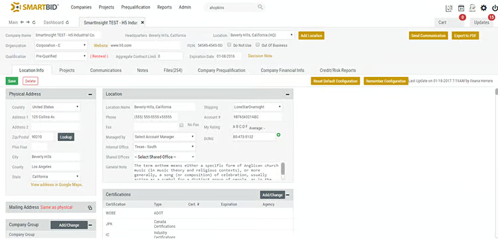Click the SmartBid logo

coord(35,7)
